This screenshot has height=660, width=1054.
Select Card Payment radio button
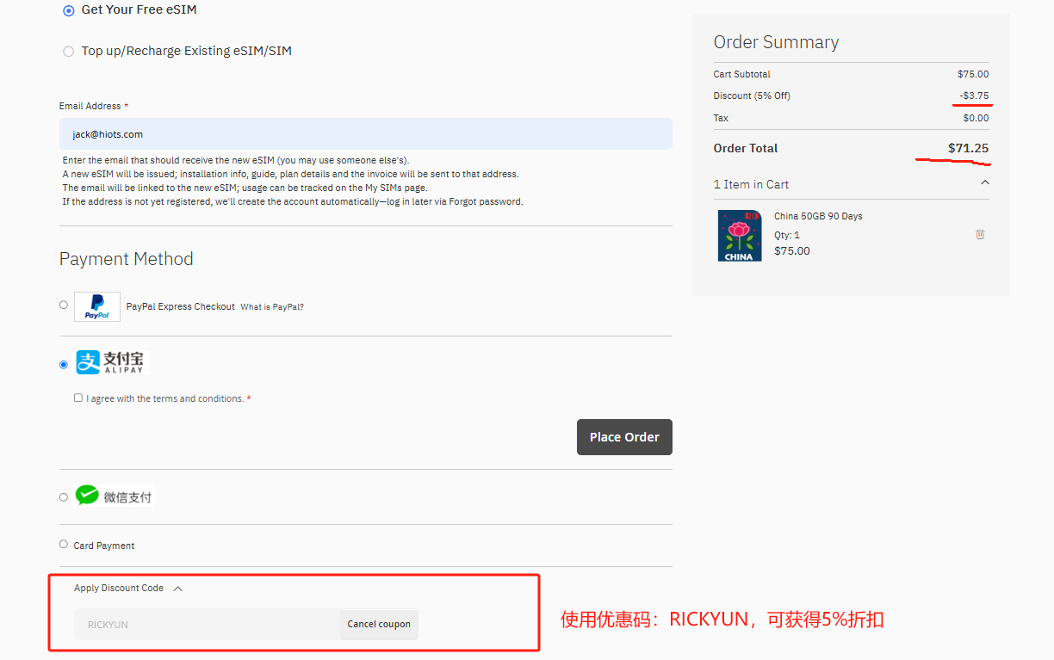tap(64, 544)
